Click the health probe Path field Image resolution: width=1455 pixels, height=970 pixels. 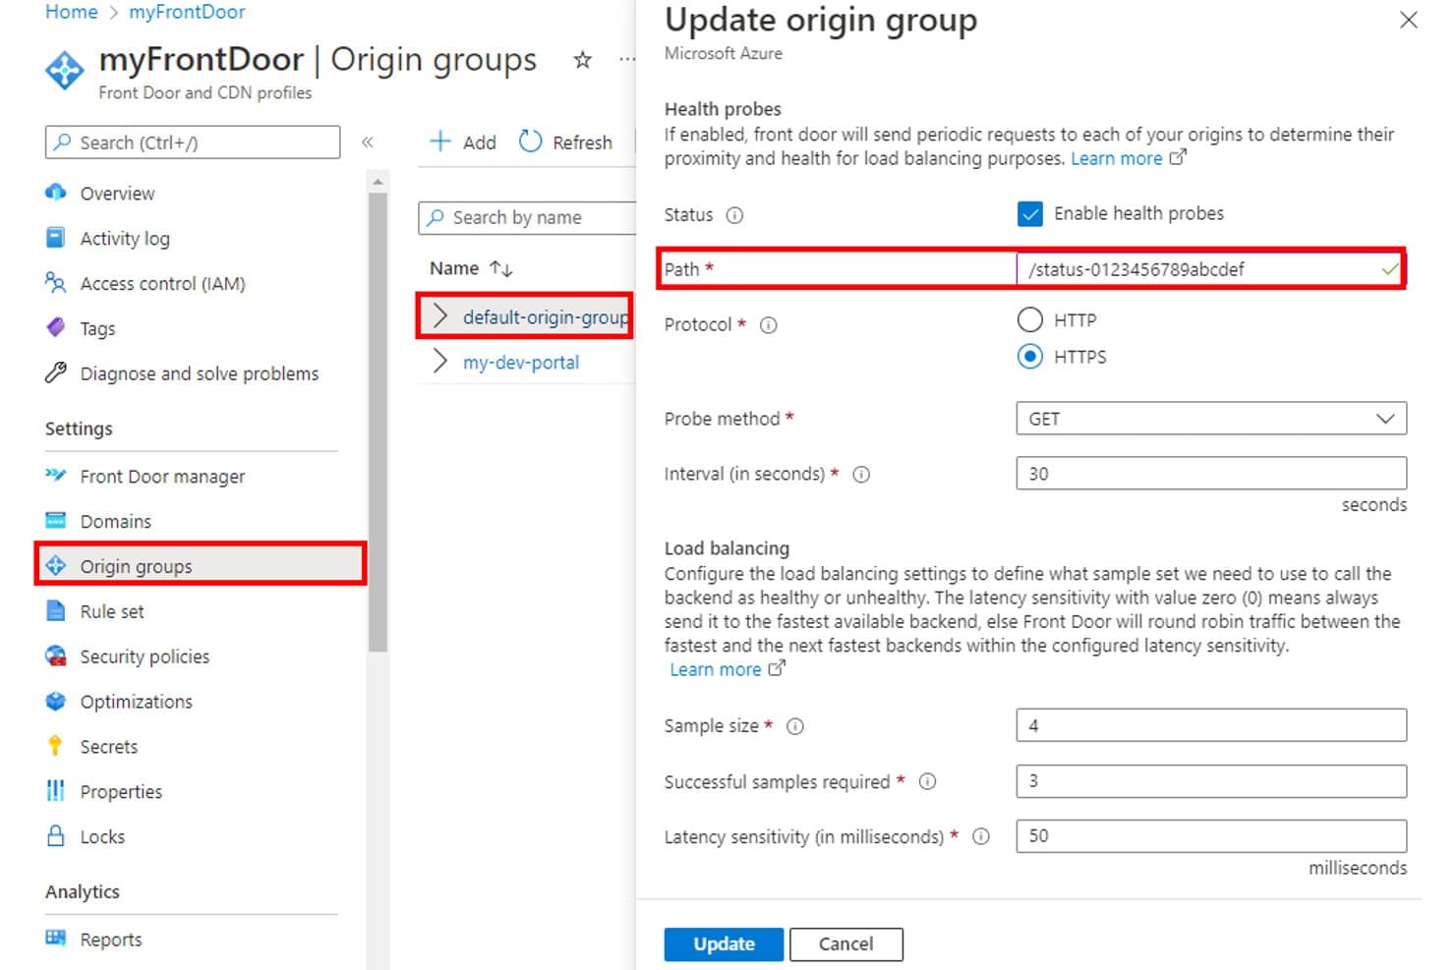point(1211,269)
